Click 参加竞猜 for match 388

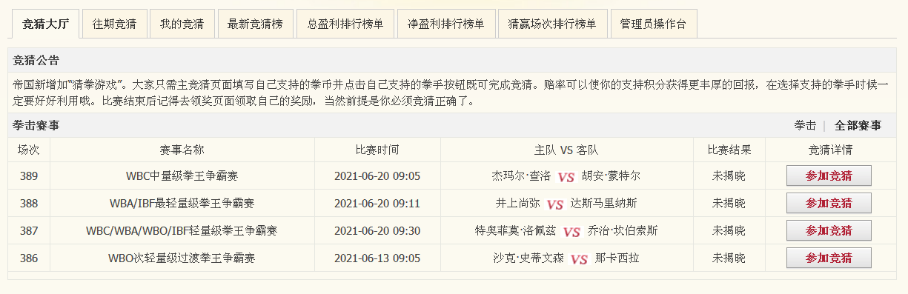click(x=829, y=203)
